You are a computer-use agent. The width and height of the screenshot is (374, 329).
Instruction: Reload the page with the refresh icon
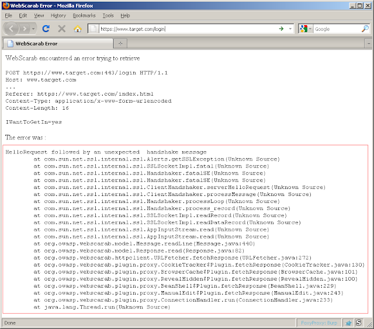[46, 29]
